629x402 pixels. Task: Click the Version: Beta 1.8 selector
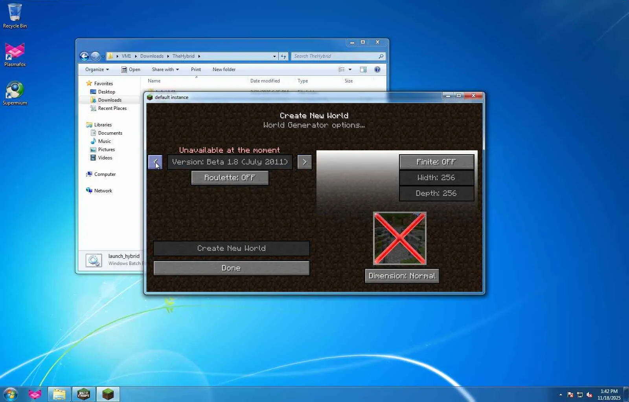(x=230, y=162)
